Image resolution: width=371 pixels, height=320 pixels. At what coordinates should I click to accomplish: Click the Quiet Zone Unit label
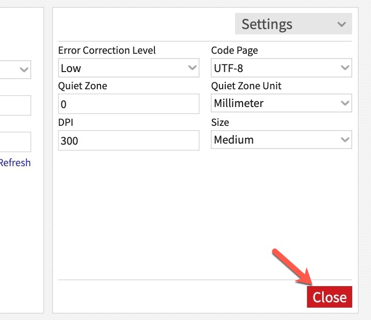[x=246, y=86]
